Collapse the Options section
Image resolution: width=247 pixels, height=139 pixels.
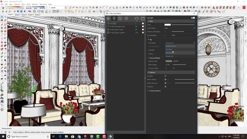pos(148,73)
